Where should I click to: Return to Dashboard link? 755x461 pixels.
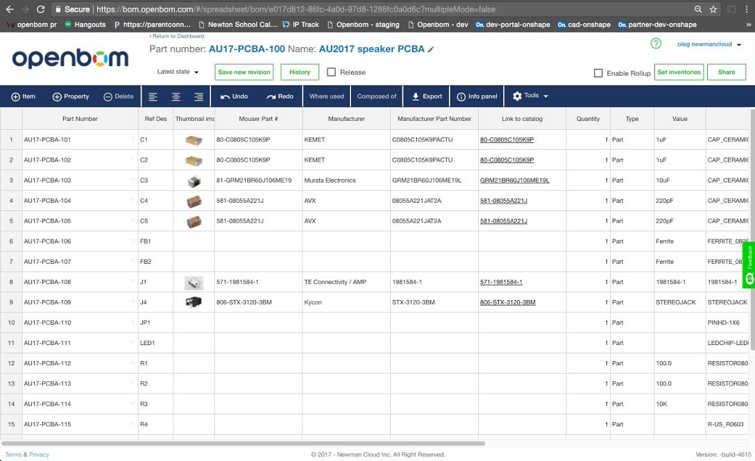point(177,36)
